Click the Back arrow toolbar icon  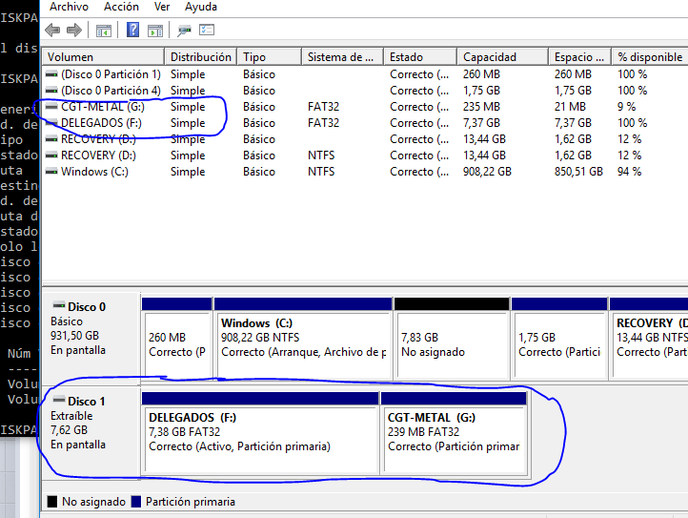pos(52,31)
